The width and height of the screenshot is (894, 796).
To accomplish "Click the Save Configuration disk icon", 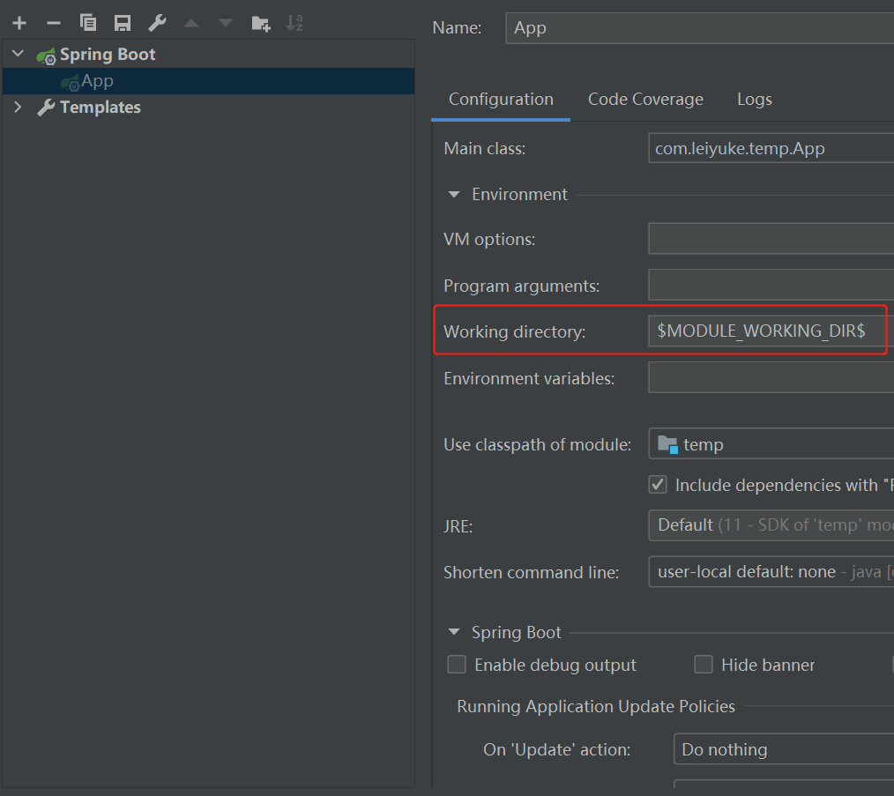I will 123,24.
